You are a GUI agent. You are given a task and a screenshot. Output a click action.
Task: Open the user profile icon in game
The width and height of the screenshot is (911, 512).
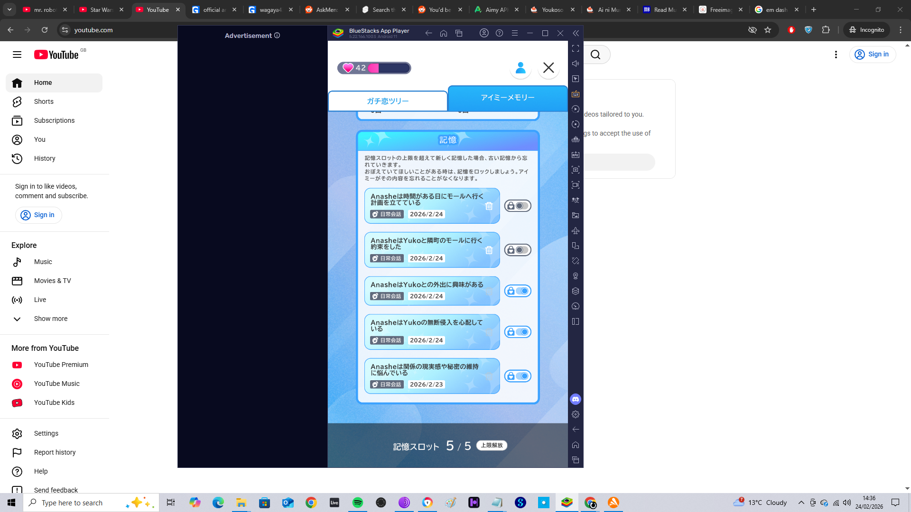[x=521, y=68]
